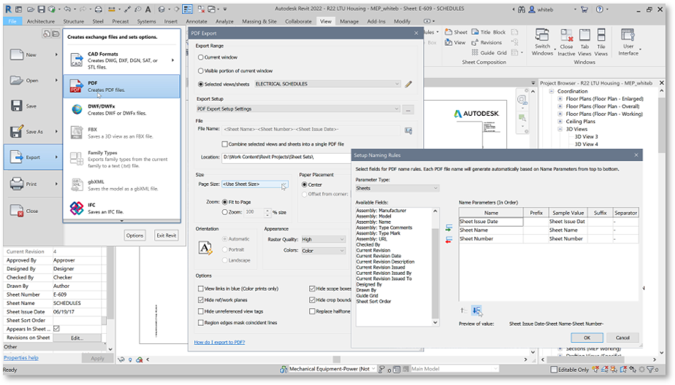Screen dimensions: 675x385
Task: Add field to name parameters arrow
Action: pos(449,228)
